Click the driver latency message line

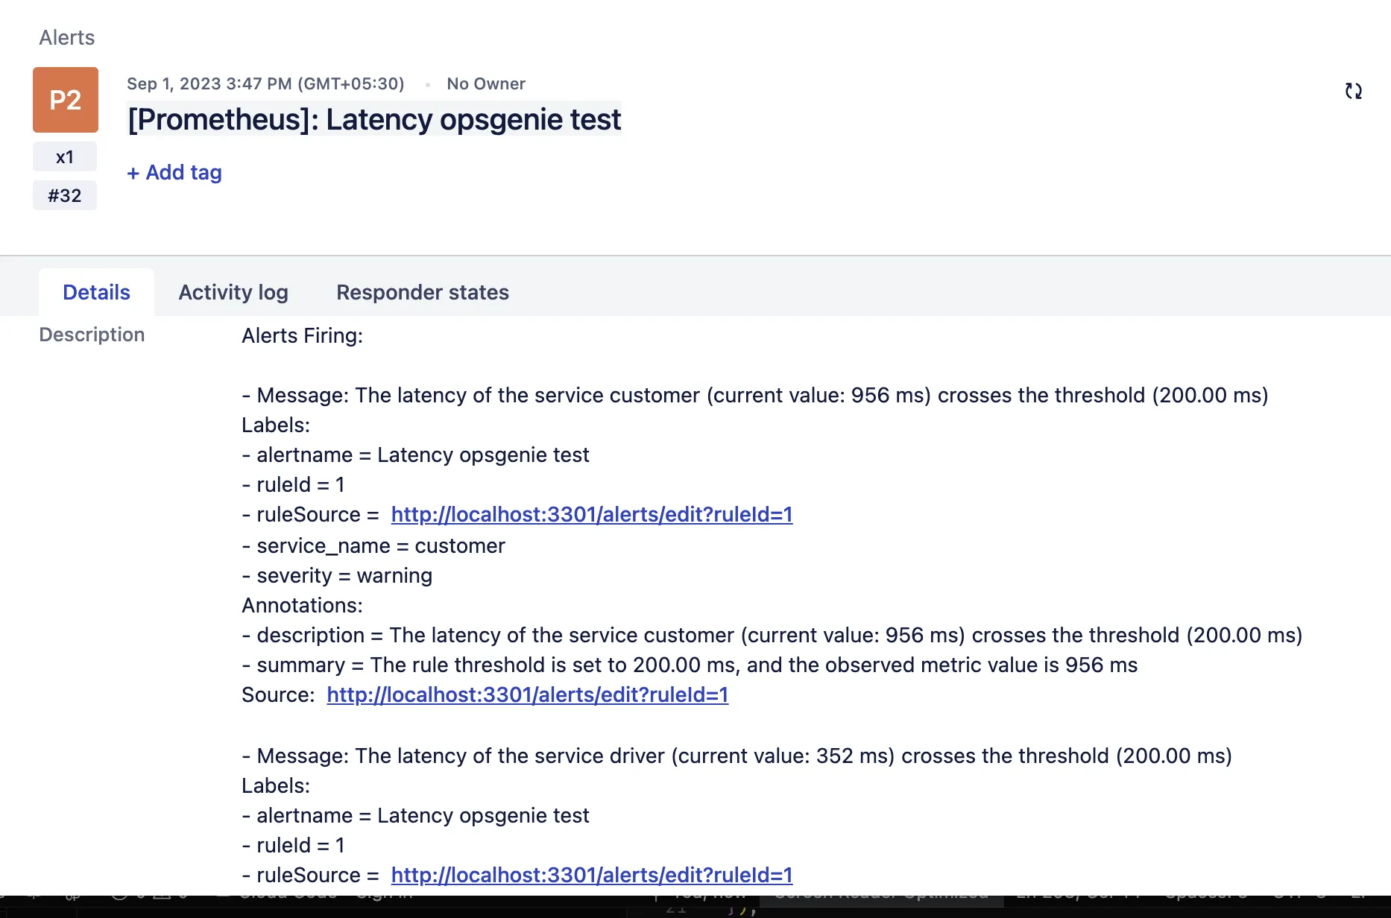click(736, 756)
